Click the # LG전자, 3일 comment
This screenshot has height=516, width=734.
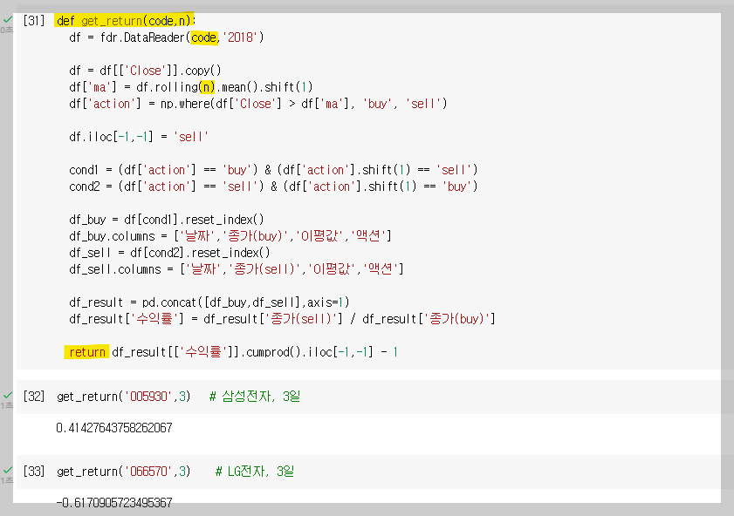(x=255, y=472)
